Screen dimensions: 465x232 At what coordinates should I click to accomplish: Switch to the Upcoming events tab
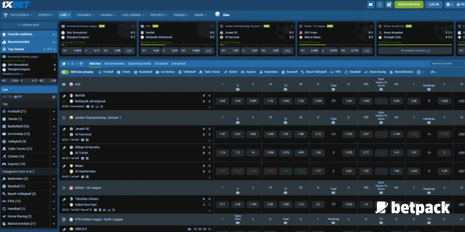point(139,63)
